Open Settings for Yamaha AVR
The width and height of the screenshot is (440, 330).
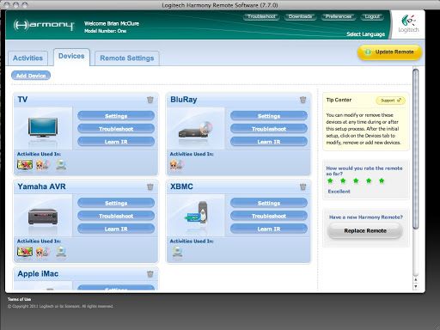tap(116, 203)
